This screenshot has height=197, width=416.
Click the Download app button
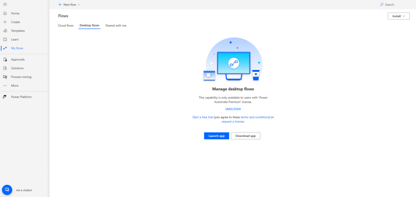tap(246, 136)
